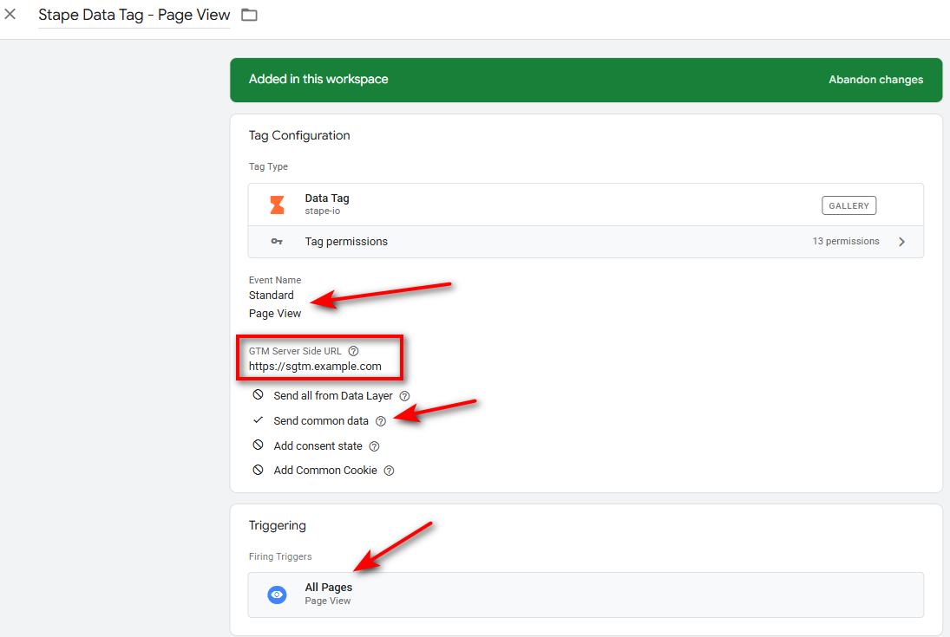Click the Tag Configuration section heading
950x637 pixels.
(x=298, y=136)
